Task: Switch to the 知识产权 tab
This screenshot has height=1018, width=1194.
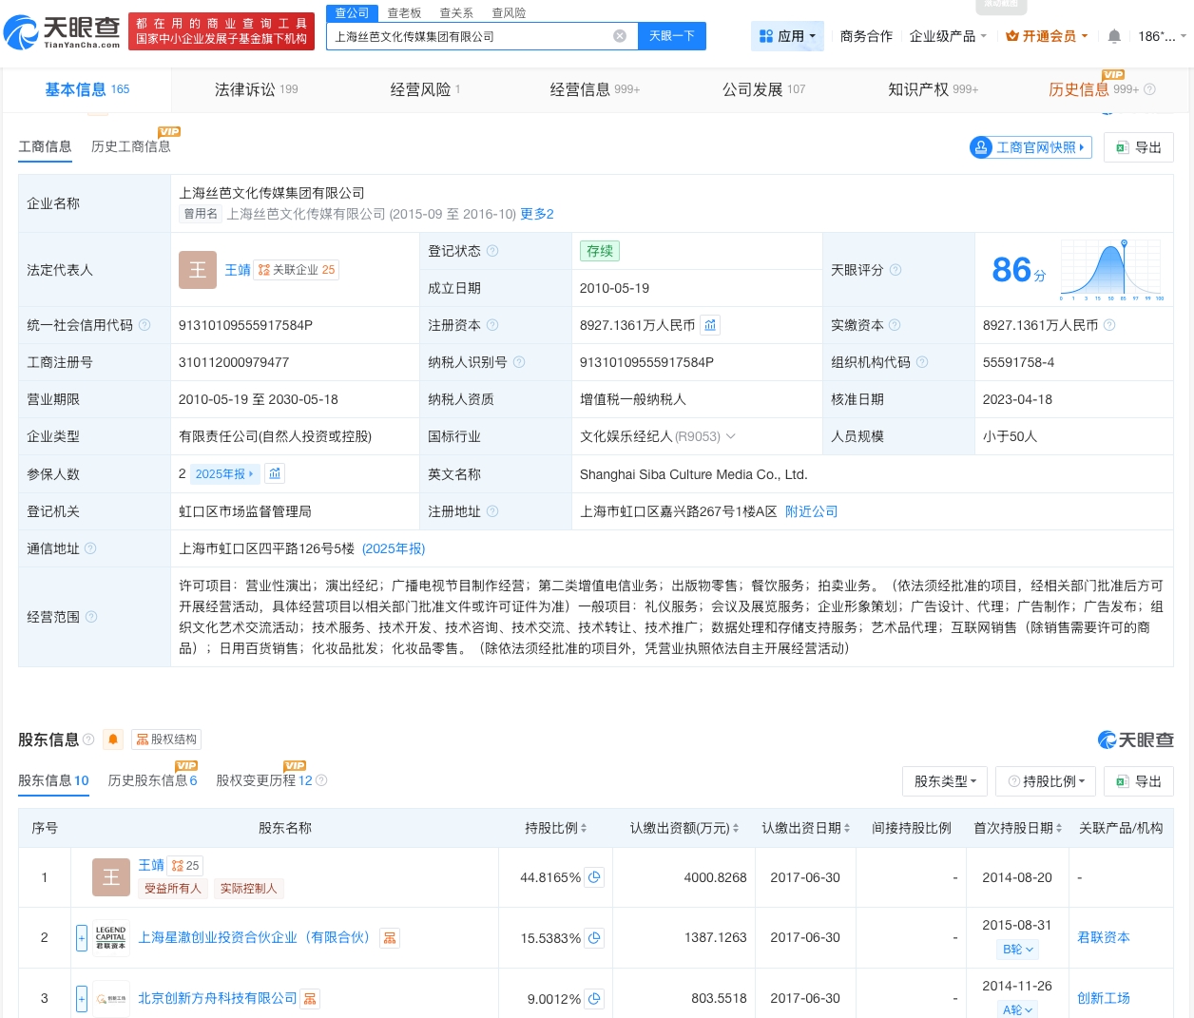Action: coord(933,89)
